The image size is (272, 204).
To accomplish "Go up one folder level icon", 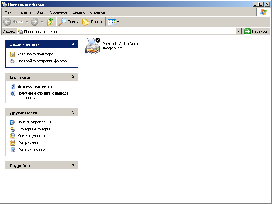I will point(50,22).
